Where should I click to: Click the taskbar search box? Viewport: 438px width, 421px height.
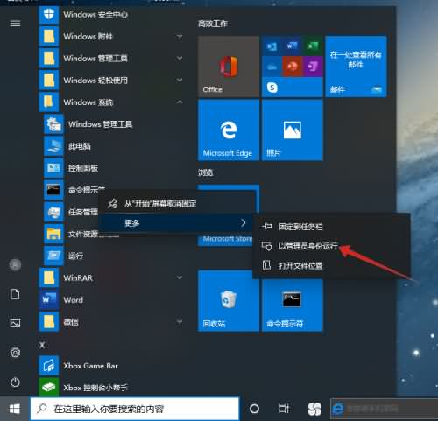point(135,409)
